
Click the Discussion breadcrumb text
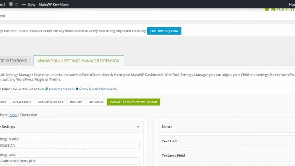(29, 115)
